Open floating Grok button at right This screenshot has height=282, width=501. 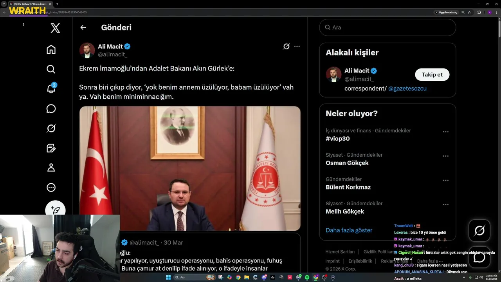(x=479, y=230)
